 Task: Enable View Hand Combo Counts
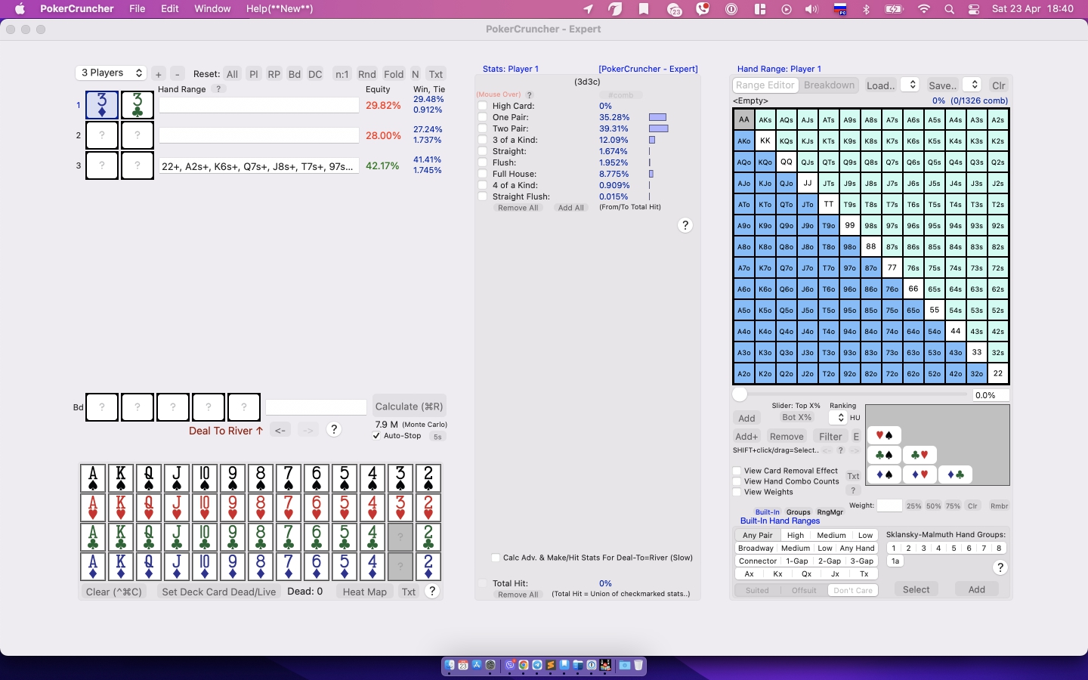(x=737, y=481)
